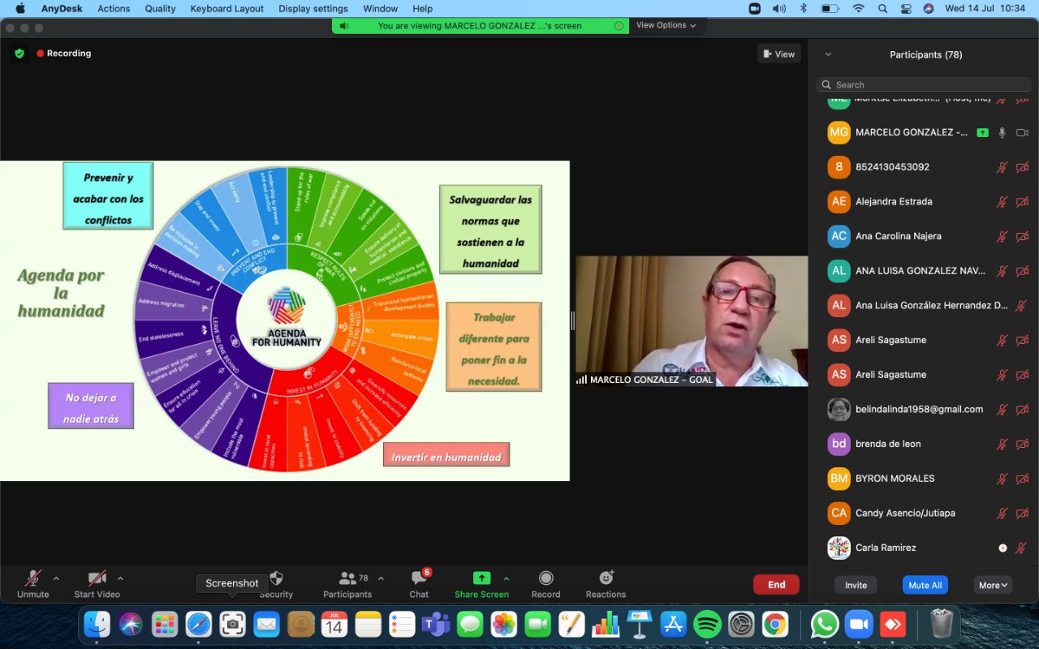Toggle Alejandra Estrada's muted microphone icon
1039x649 pixels.
[1002, 202]
